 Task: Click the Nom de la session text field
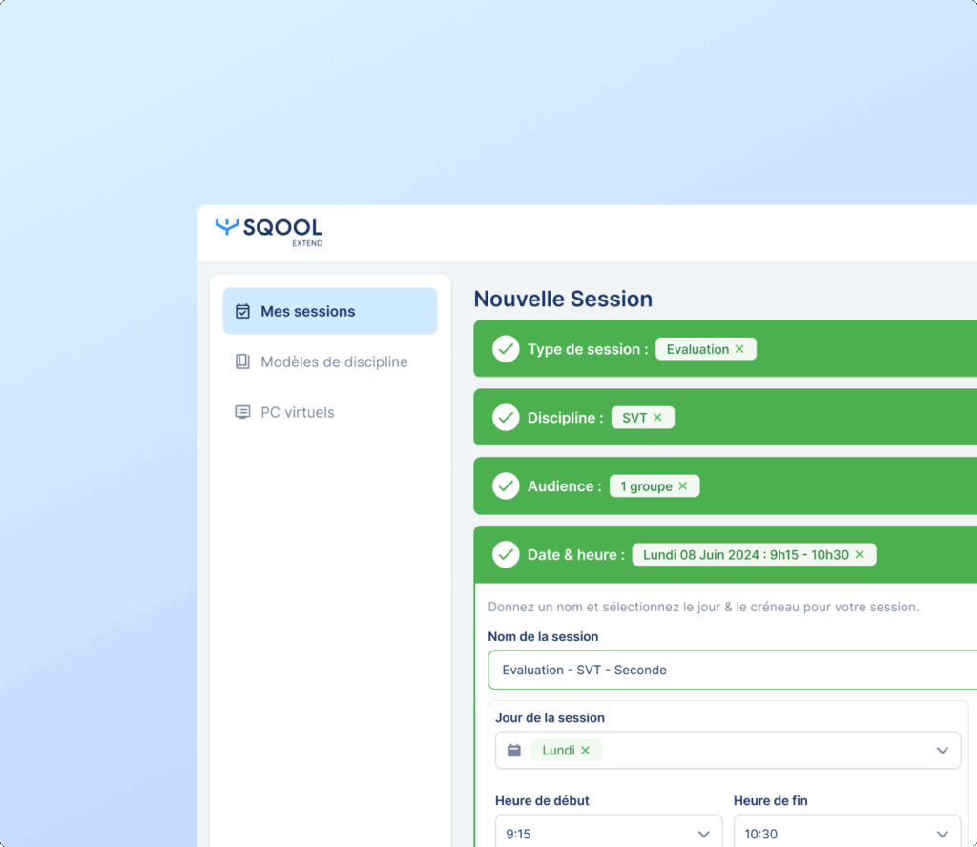(x=730, y=670)
